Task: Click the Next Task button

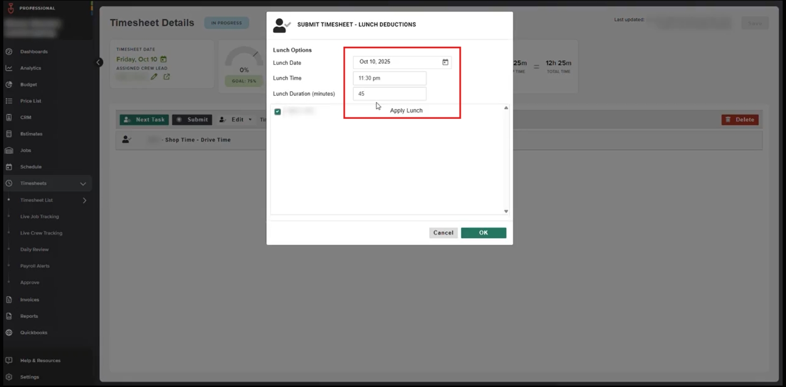Action: pos(144,120)
